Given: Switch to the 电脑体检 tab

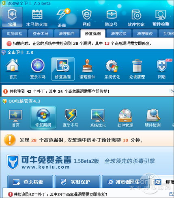Looking at the screenshot, I should (15, 33).
